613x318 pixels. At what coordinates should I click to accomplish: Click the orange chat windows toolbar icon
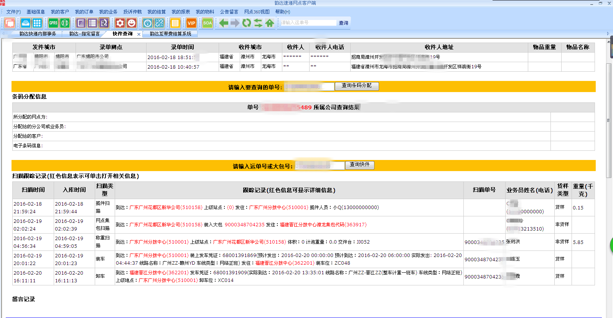pos(10,23)
